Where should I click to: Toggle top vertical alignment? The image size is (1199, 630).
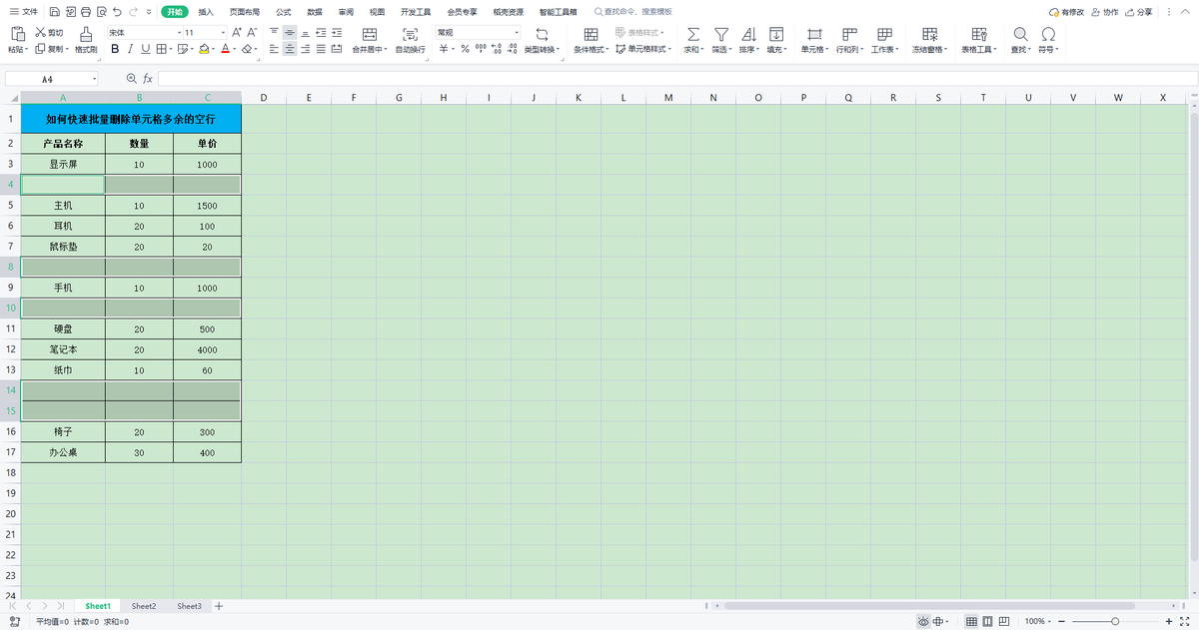click(x=274, y=33)
